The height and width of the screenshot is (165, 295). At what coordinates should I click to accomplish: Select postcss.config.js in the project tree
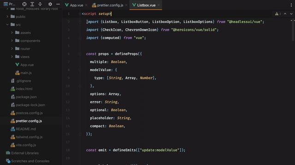pyautogui.click(x=29, y=113)
